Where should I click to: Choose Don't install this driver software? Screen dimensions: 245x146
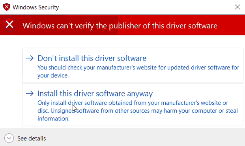133,66
